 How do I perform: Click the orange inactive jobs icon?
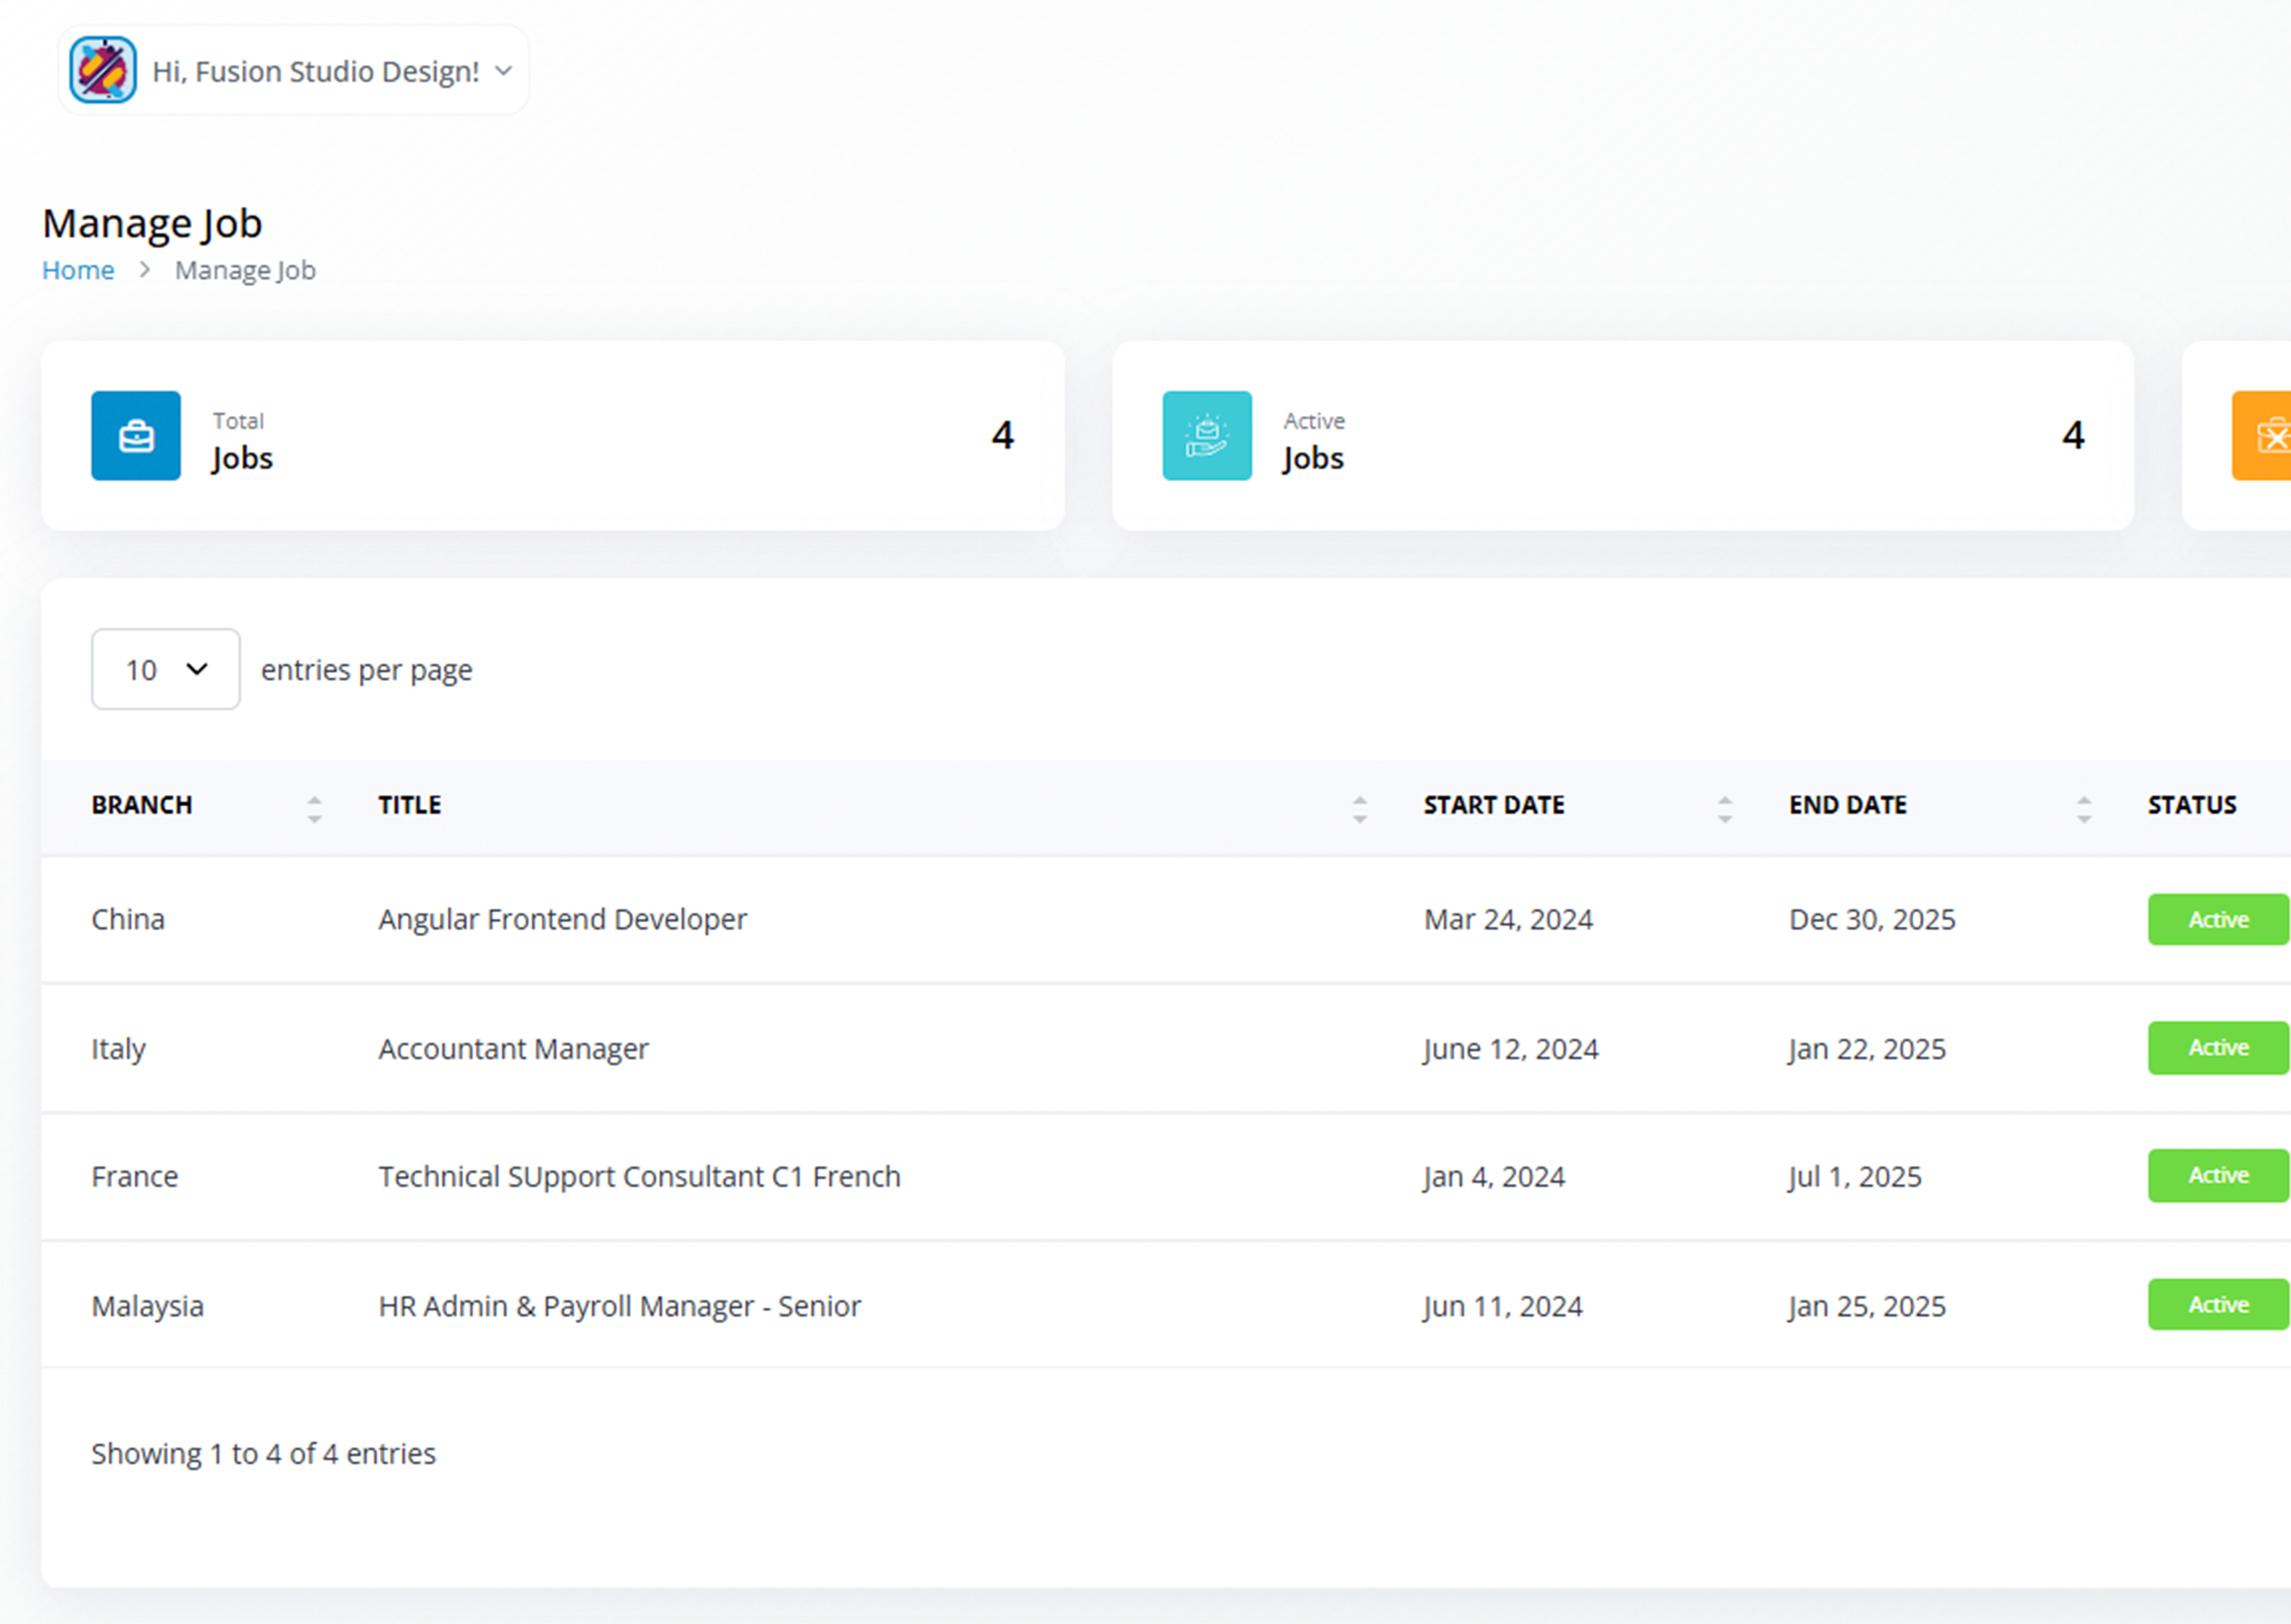tap(2262, 436)
